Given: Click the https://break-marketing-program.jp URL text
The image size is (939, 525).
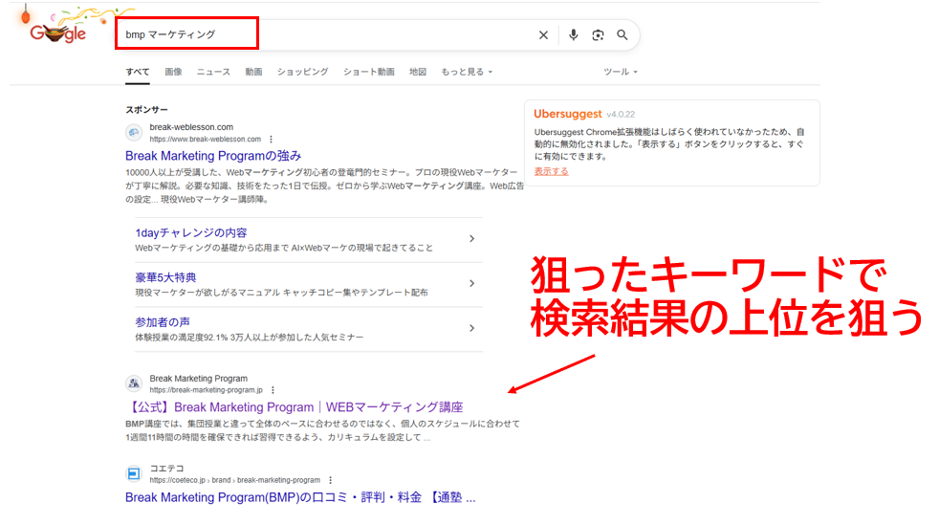Looking at the screenshot, I should (x=206, y=390).
